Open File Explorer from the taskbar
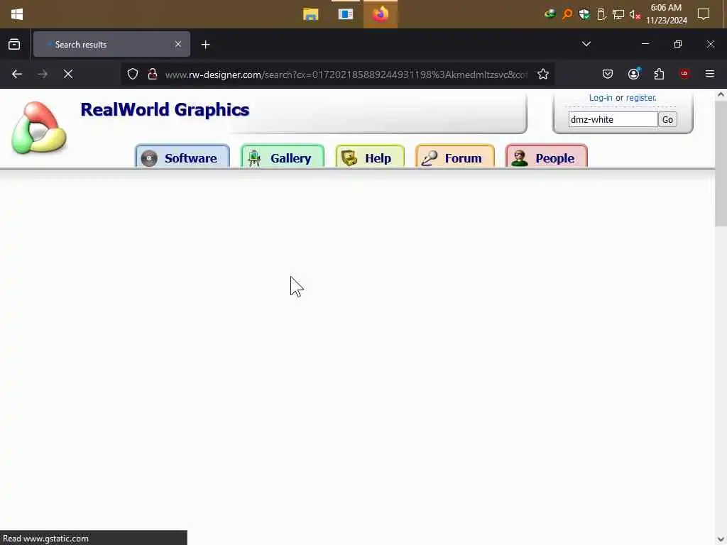 coord(311,14)
